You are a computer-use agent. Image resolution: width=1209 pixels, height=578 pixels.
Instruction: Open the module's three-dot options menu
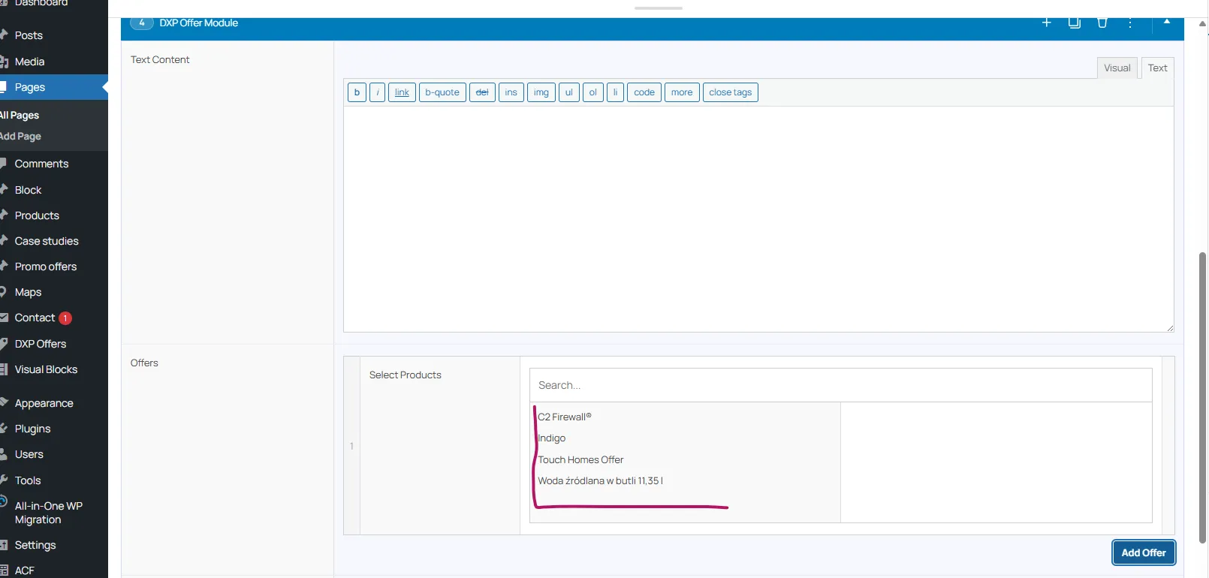click(1129, 23)
